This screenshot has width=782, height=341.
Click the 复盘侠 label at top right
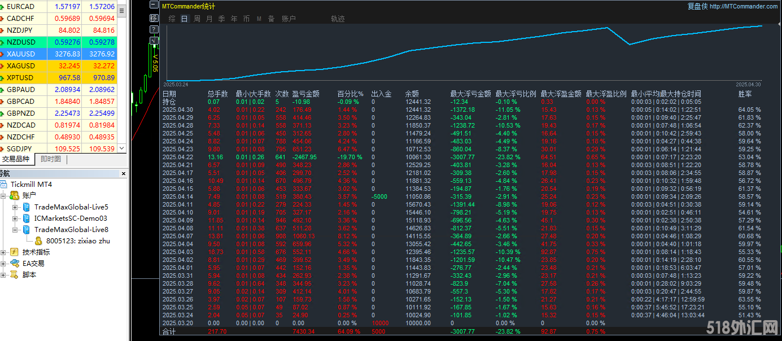click(697, 7)
